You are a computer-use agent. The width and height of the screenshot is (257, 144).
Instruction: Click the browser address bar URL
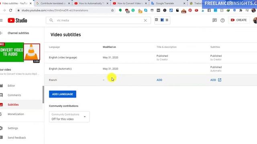coord(55,10)
